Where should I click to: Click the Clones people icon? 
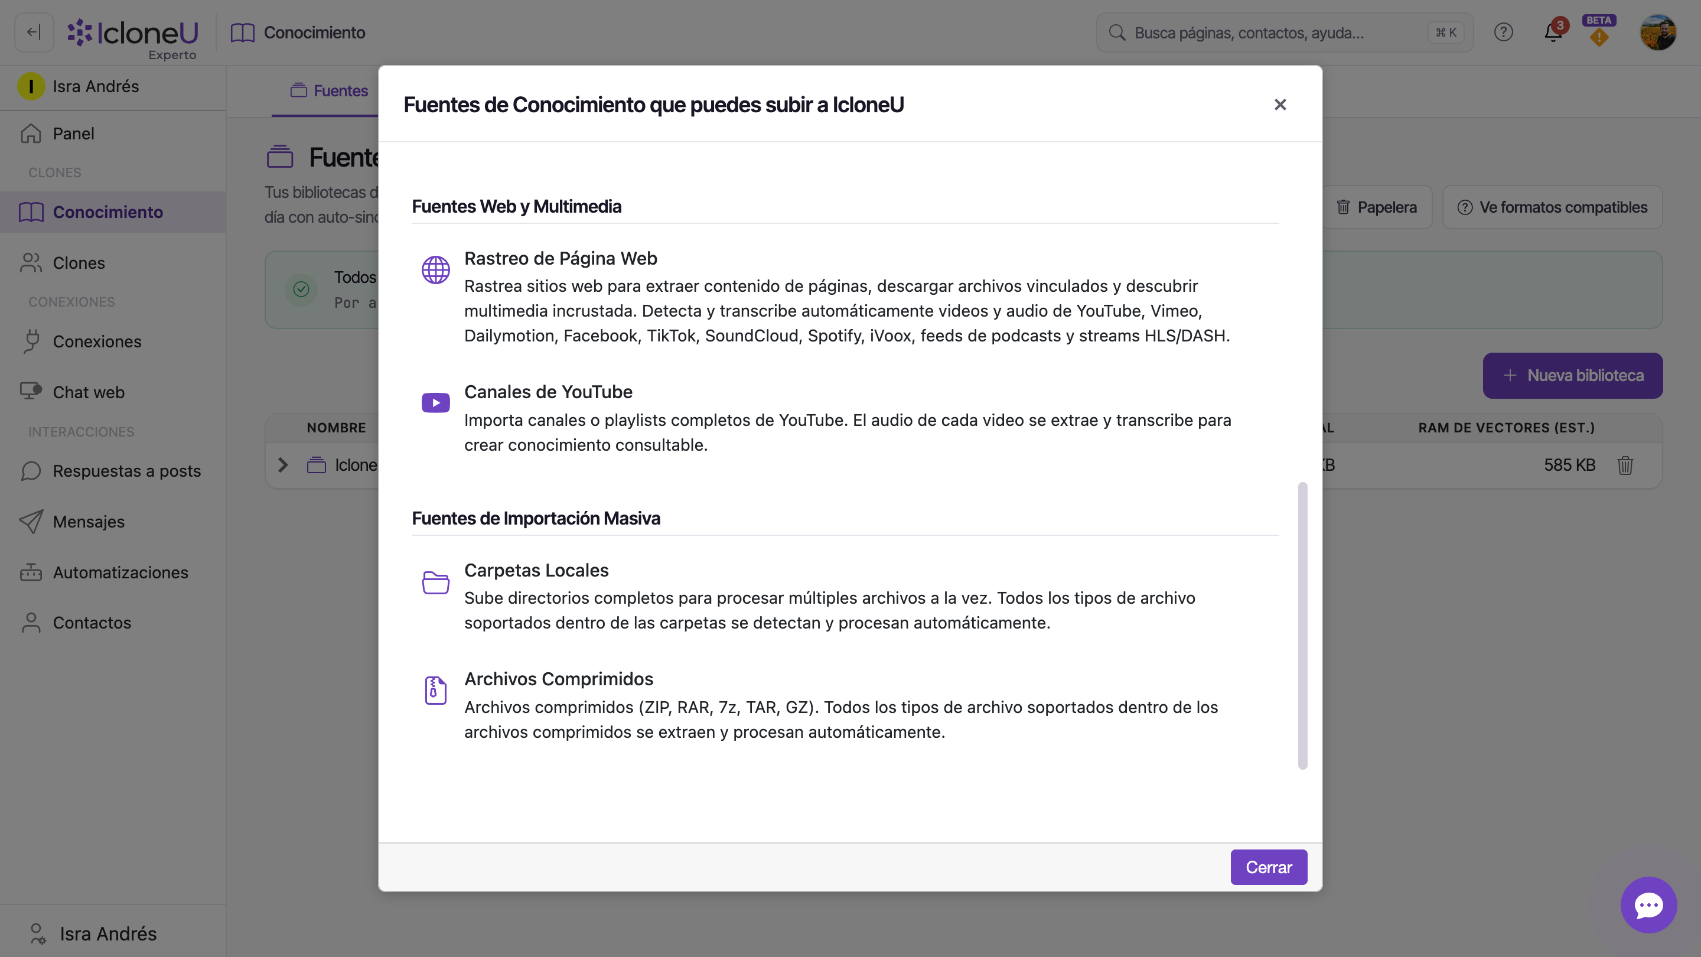coord(31,263)
